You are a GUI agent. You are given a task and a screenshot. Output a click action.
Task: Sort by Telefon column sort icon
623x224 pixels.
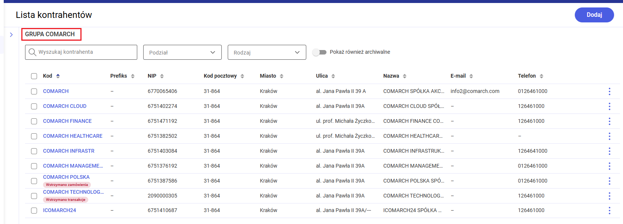pos(541,76)
